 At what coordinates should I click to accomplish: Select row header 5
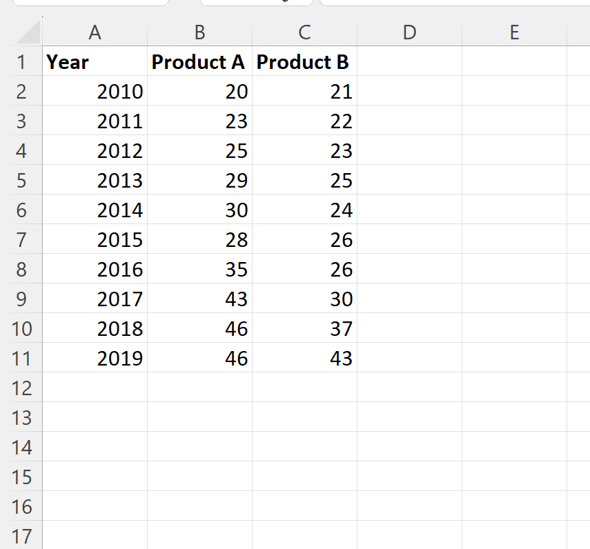pos(21,180)
